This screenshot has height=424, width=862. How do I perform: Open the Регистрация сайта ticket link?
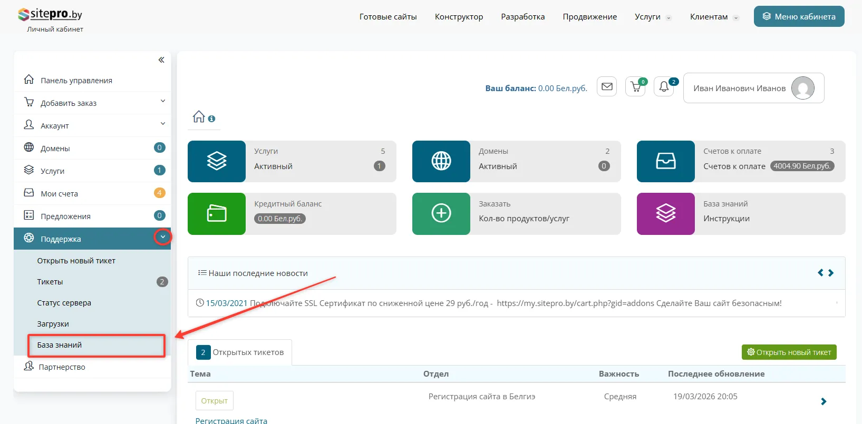[231, 420]
